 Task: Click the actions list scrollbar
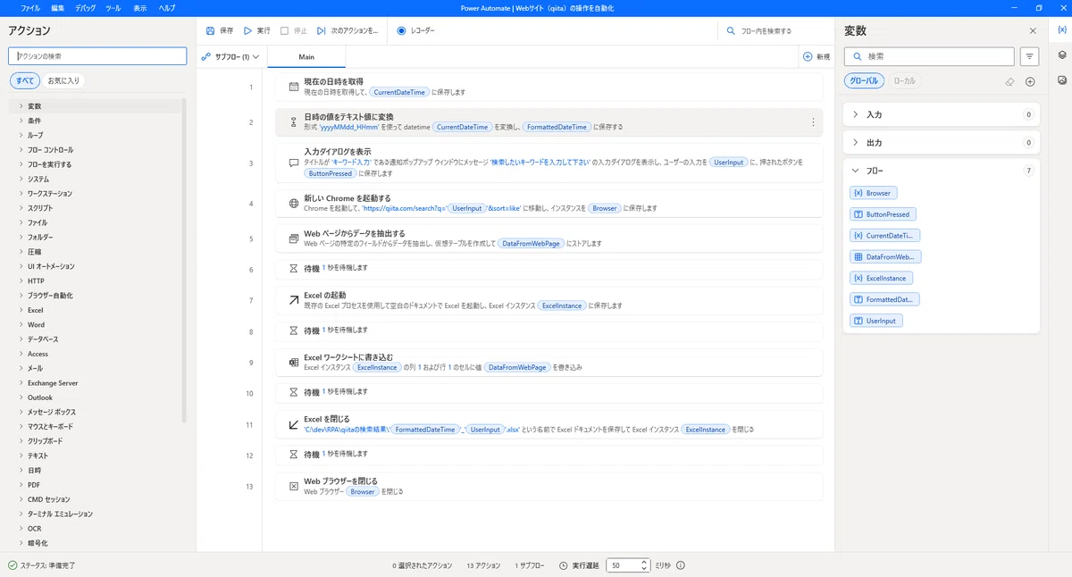pyautogui.click(x=185, y=261)
